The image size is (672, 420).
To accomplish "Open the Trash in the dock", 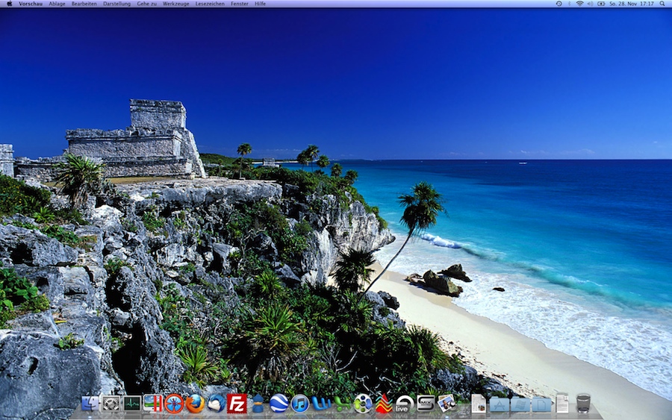I will tap(583, 404).
